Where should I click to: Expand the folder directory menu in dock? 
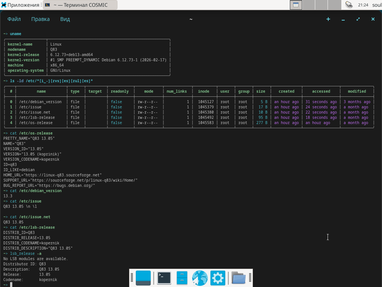238,278
